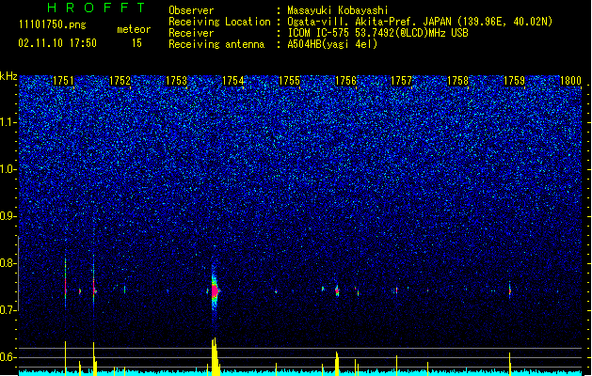The image size is (592, 376).
Task: Click the 1758 time marker
Action: pyautogui.click(x=458, y=81)
